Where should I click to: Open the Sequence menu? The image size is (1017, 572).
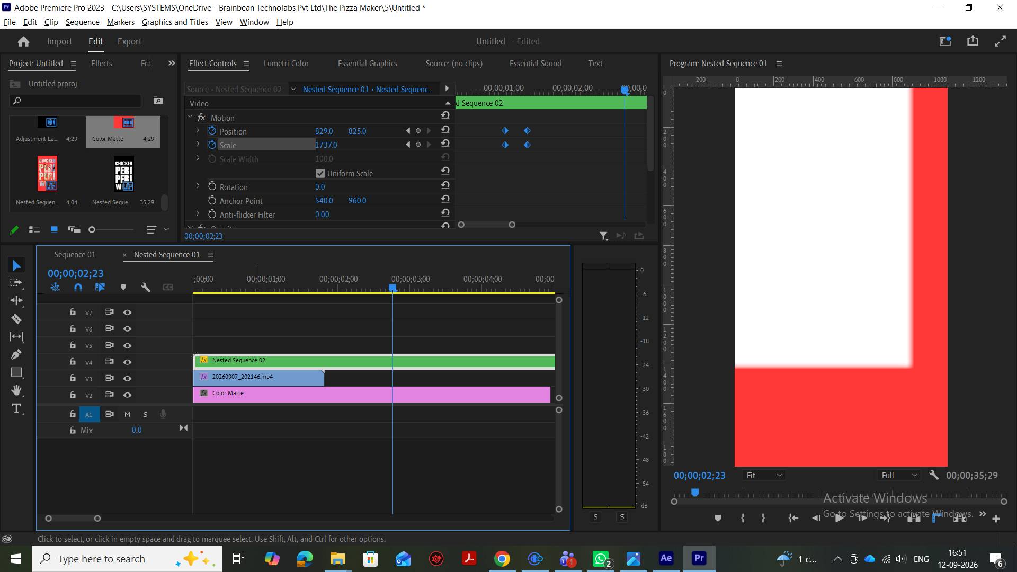click(82, 22)
